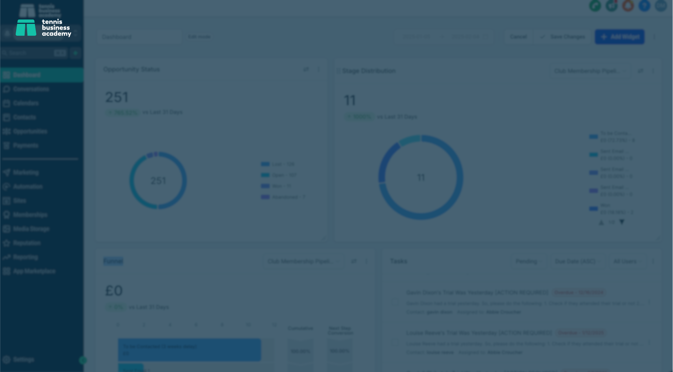Open the Marketing section
673x372 pixels.
coord(26,172)
